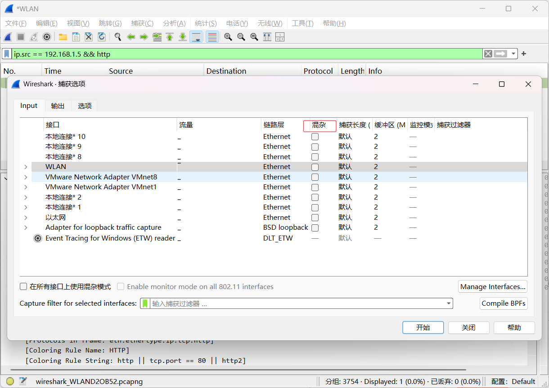
Task: Toggle promiscuous checkbox for VMware VMnet8
Action: coord(315,177)
